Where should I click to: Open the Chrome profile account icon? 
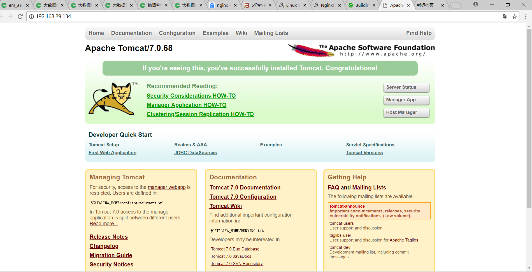[x=476, y=4]
